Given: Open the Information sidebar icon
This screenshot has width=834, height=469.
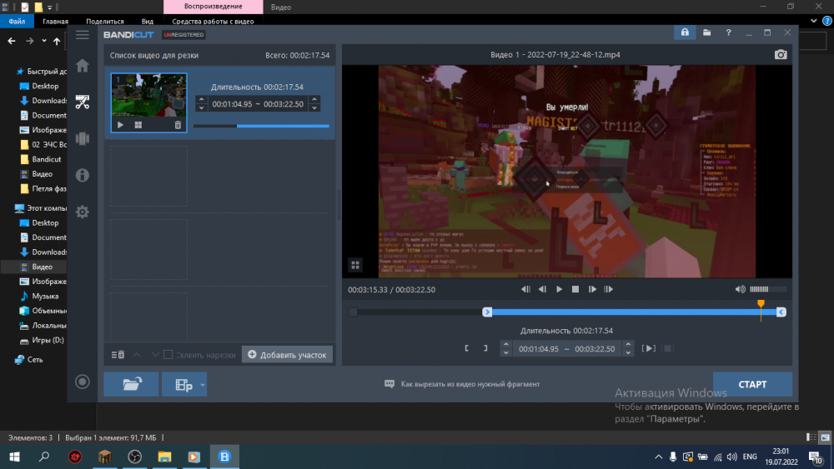Looking at the screenshot, I should 83,175.
